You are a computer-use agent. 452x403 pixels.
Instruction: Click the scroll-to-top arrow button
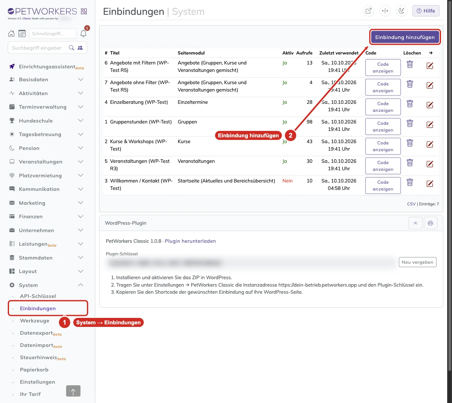coord(73,391)
